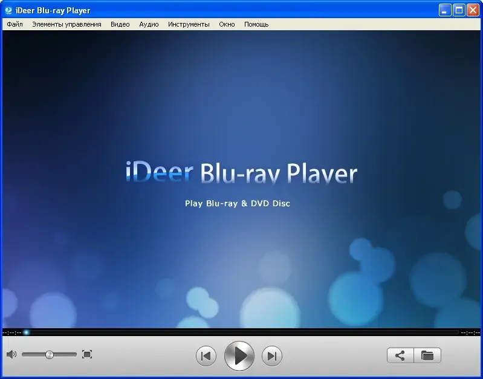Open the Видео menu
Image resolution: width=483 pixels, height=379 pixels.
(120, 24)
